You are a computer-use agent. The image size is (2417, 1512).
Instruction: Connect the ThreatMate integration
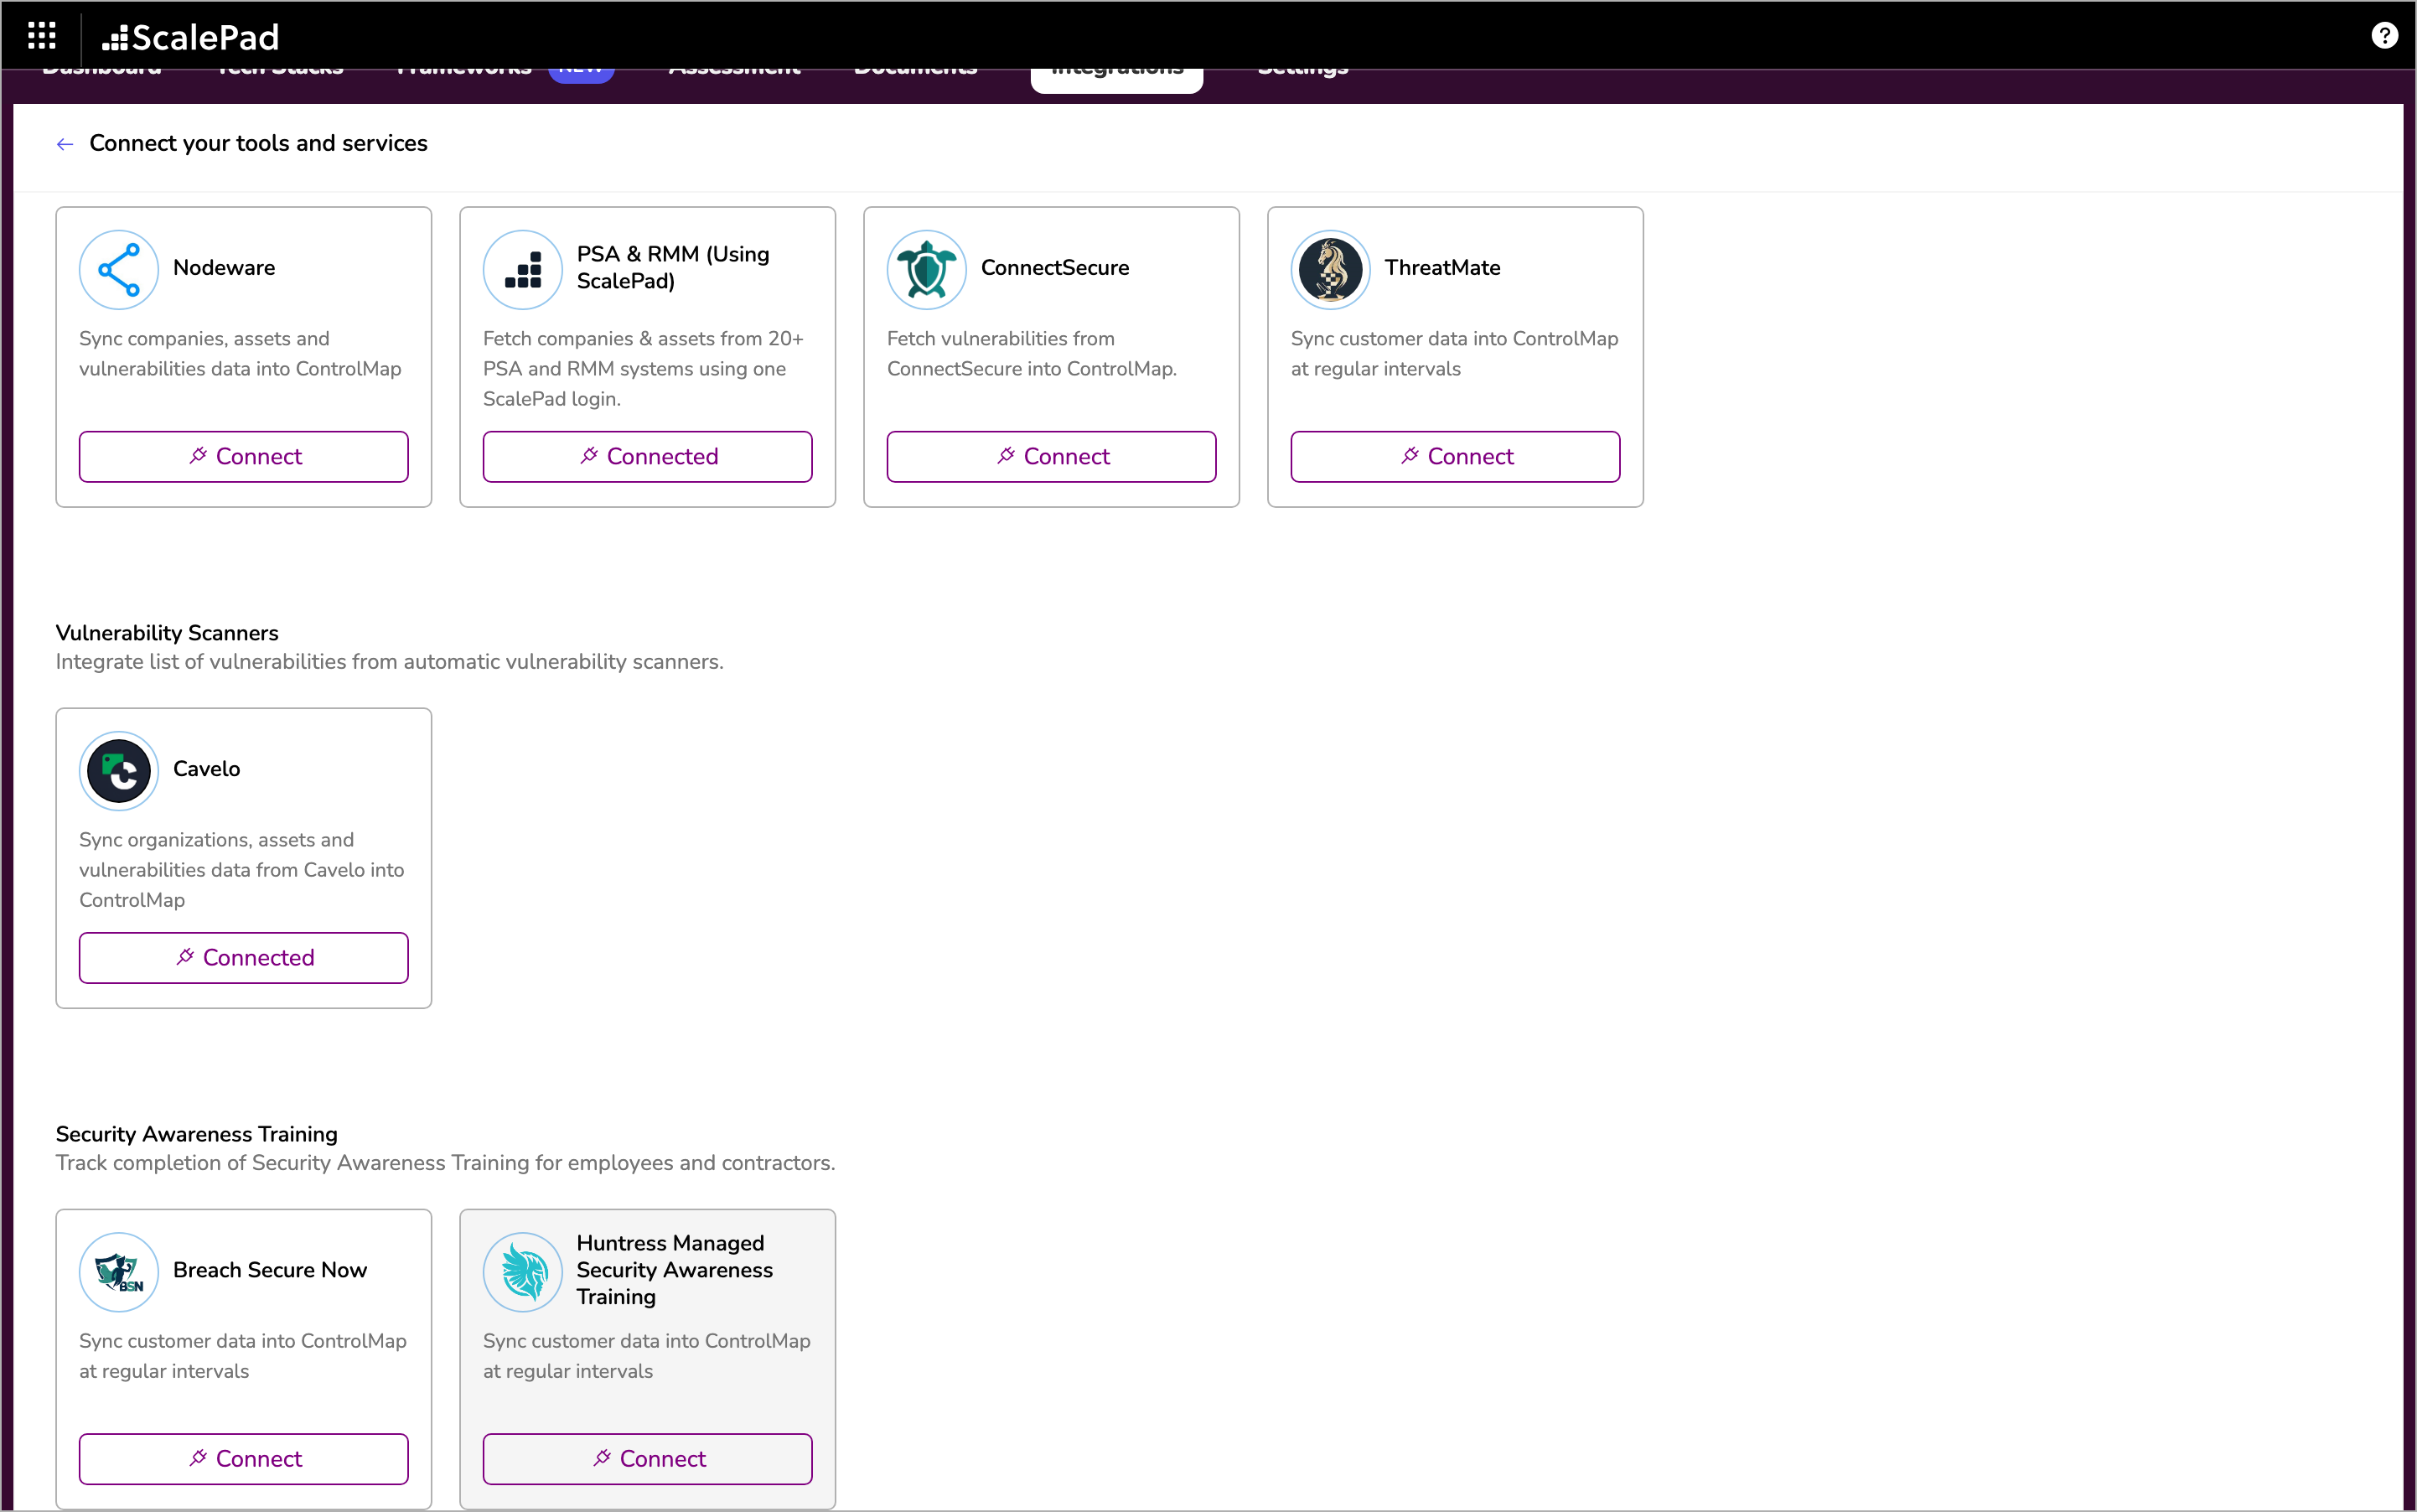1456,456
